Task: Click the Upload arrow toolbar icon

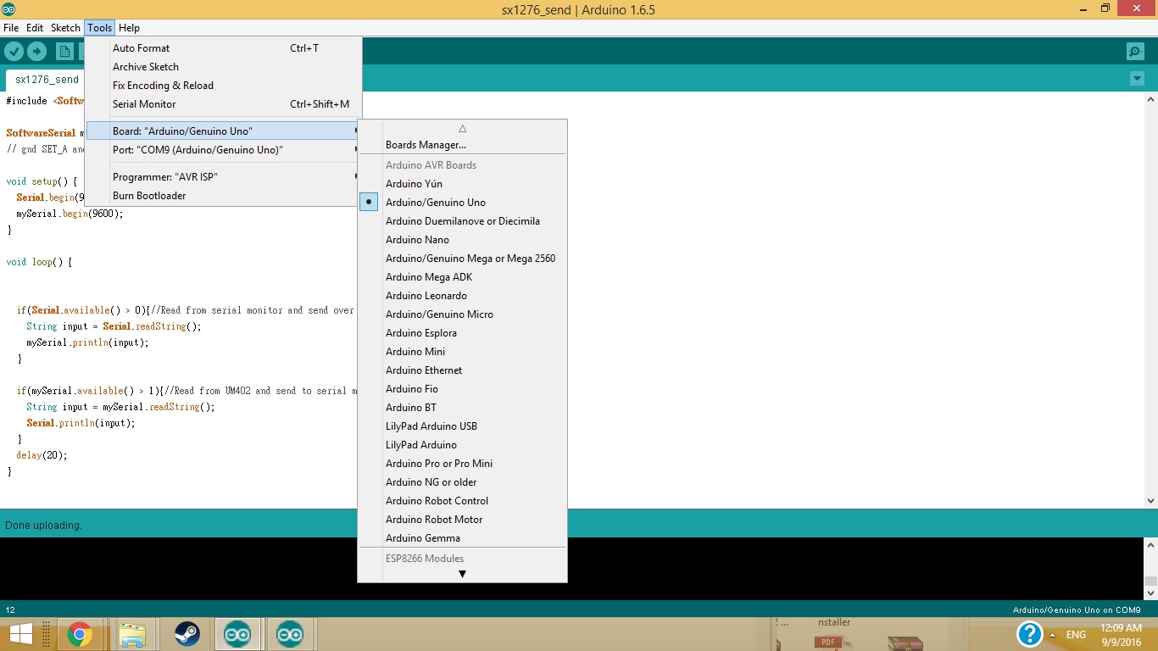Action: (x=36, y=51)
